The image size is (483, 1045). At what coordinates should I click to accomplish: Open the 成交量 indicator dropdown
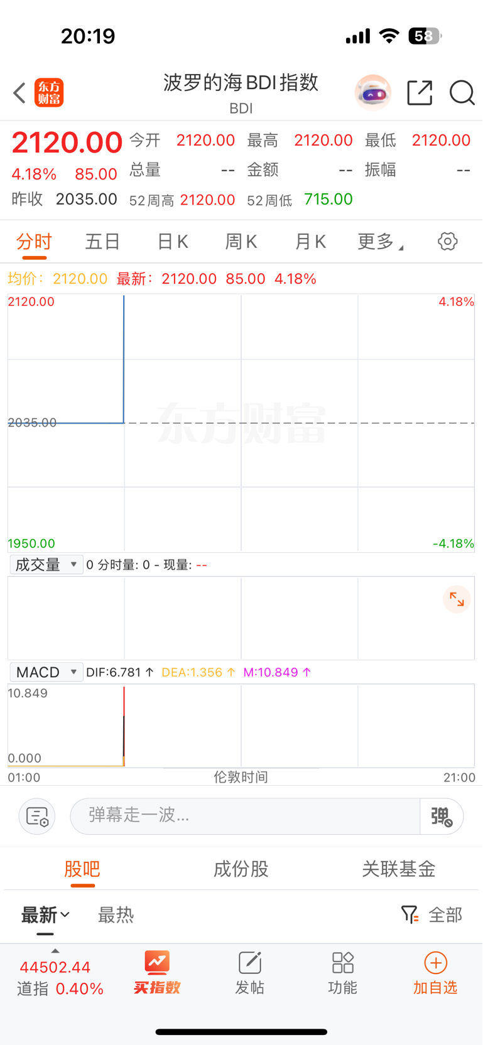coord(46,565)
